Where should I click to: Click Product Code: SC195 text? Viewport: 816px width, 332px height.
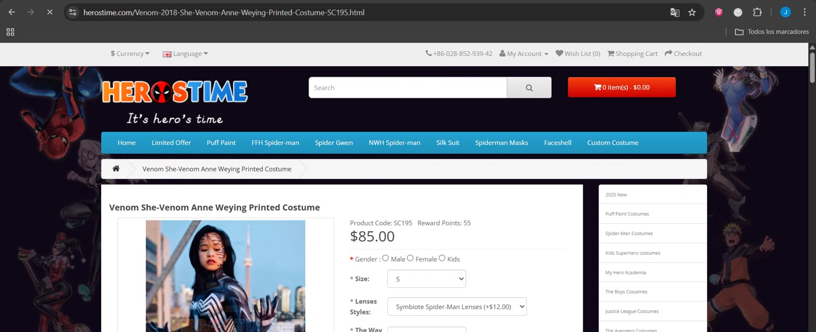click(381, 223)
